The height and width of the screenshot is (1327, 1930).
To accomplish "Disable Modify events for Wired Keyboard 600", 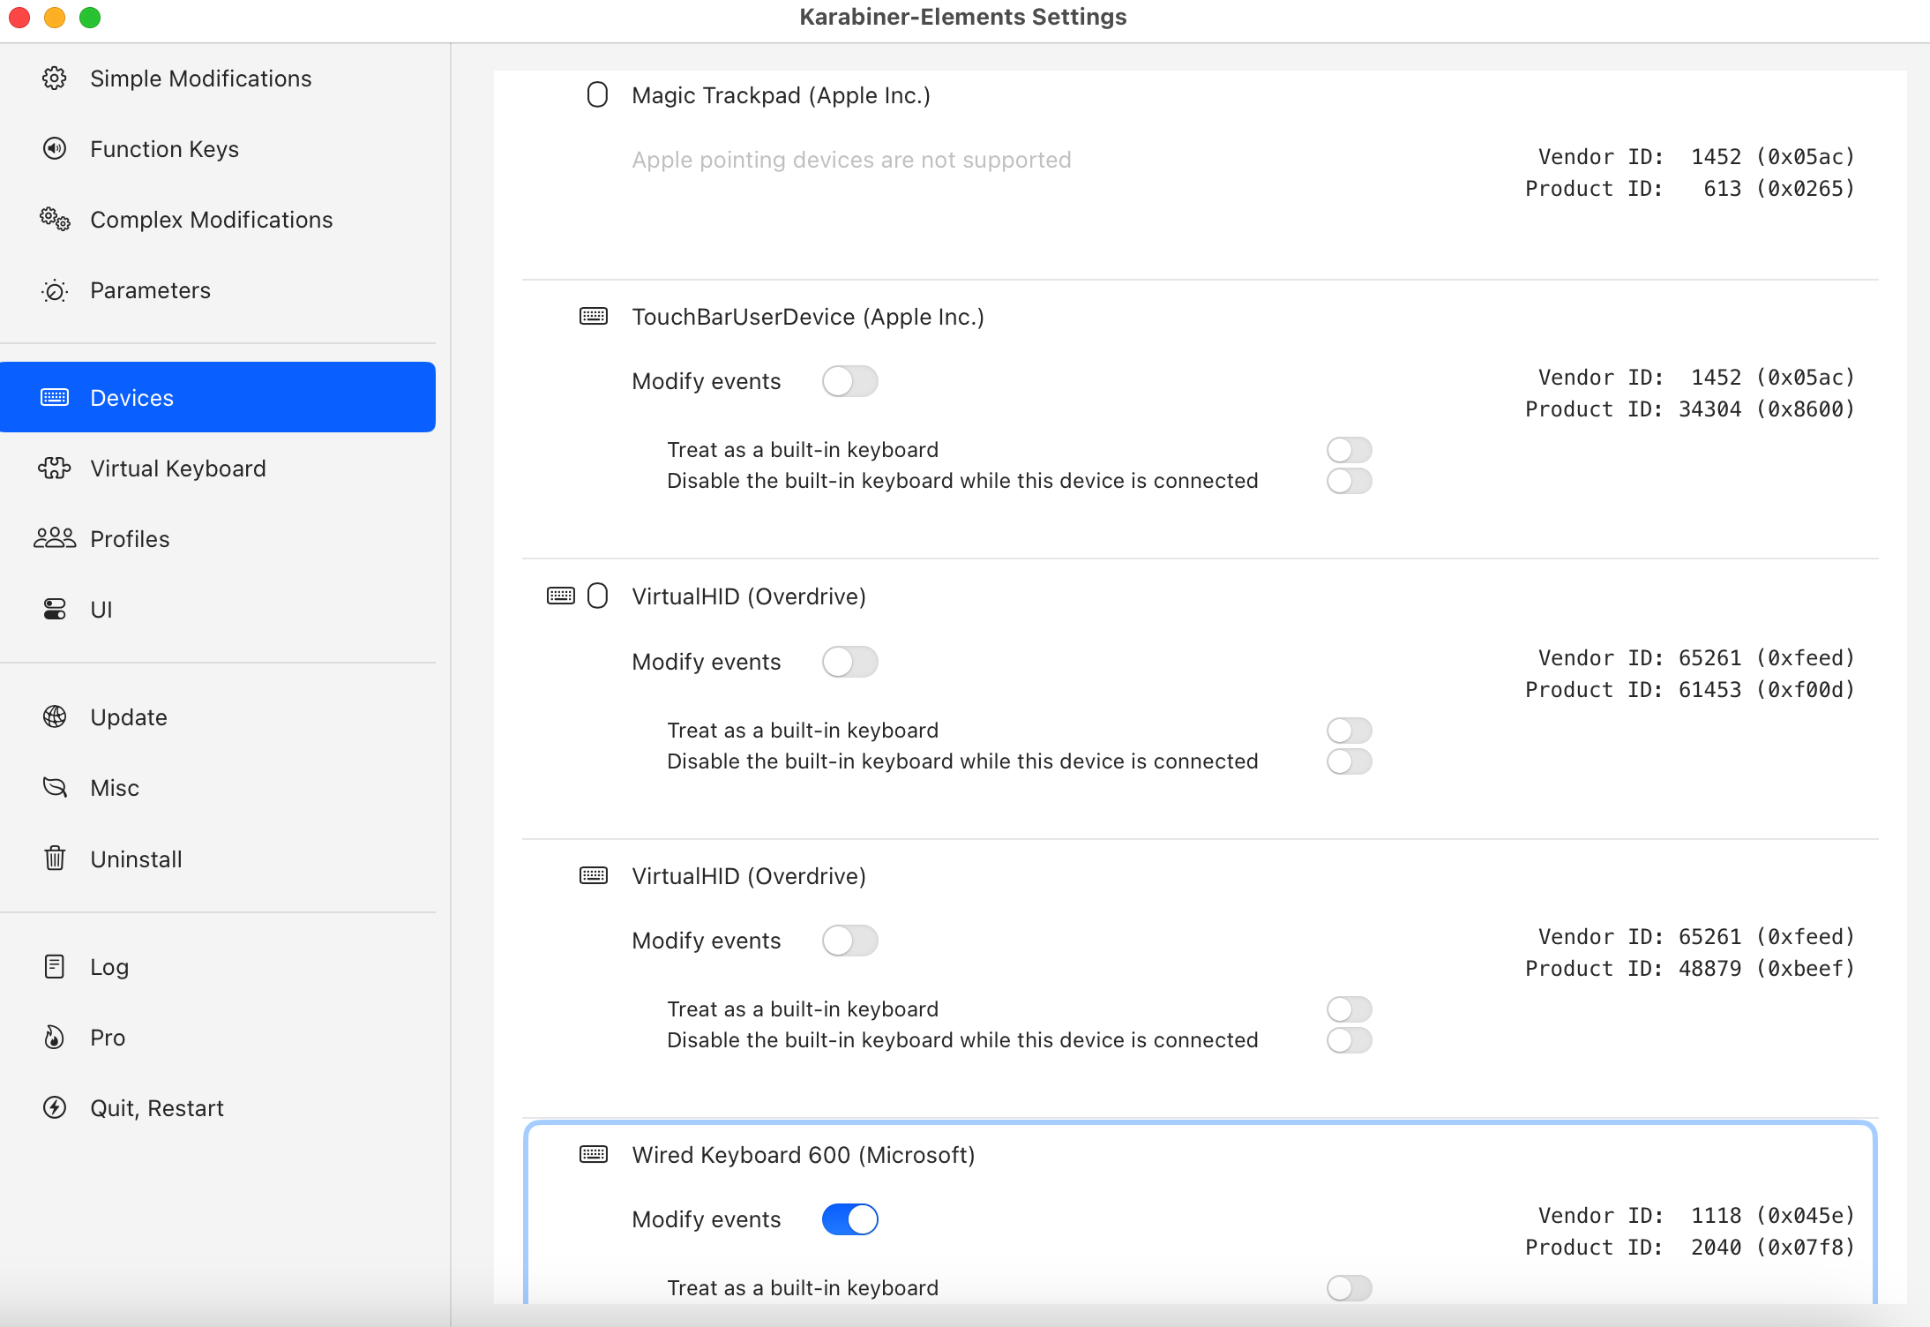I will 849,1219.
